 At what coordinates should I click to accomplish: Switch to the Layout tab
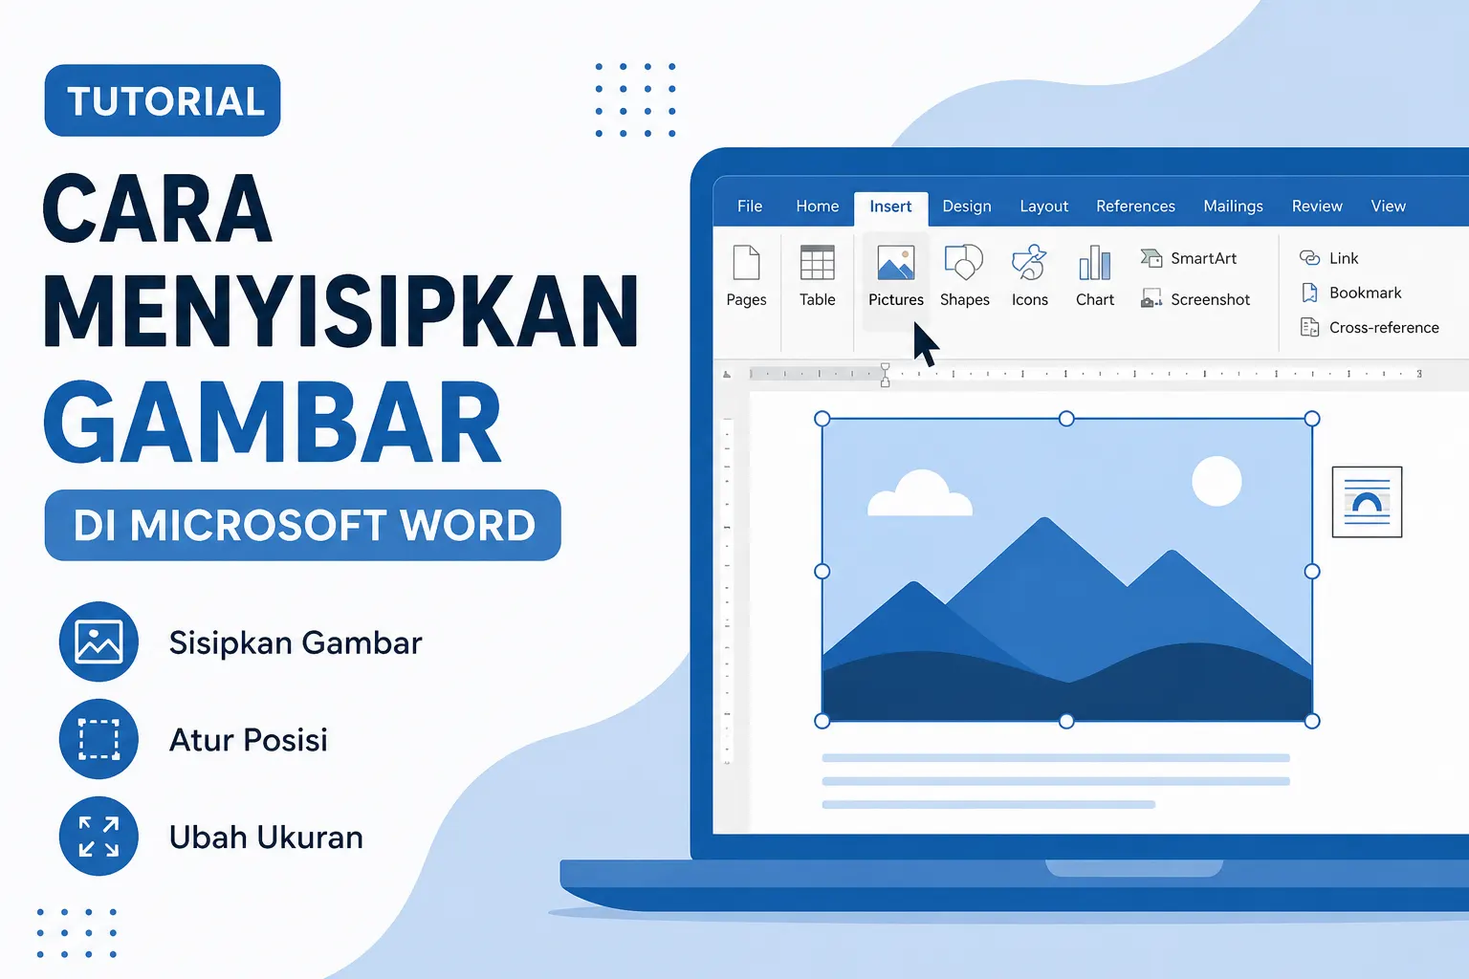click(x=1043, y=207)
